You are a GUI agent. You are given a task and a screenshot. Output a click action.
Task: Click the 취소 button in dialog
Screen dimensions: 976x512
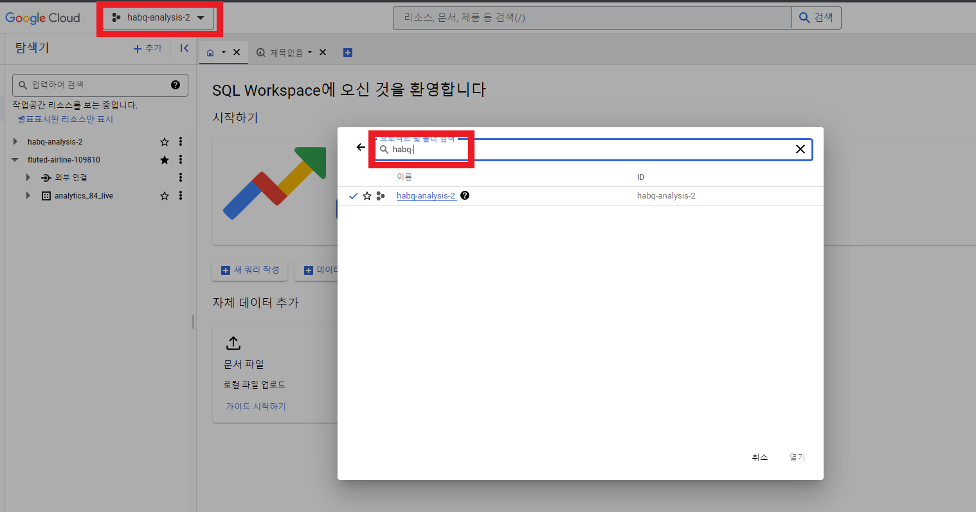[760, 457]
